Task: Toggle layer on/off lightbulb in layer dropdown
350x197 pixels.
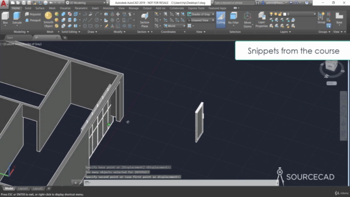Action: pyautogui.click(x=271, y=14)
